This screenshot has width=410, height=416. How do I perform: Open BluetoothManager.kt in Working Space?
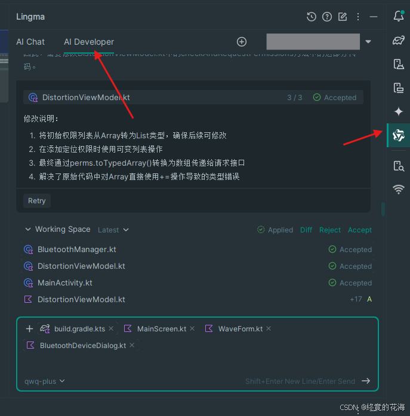pos(197,249)
